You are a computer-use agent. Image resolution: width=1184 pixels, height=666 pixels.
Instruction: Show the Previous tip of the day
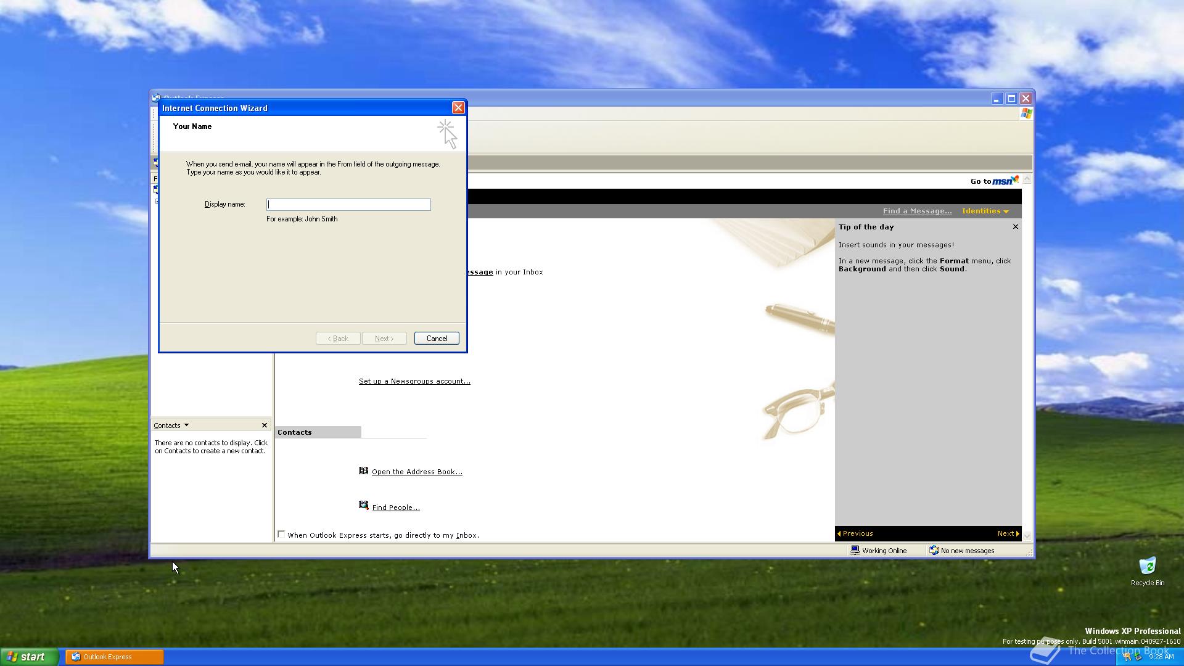(x=855, y=533)
